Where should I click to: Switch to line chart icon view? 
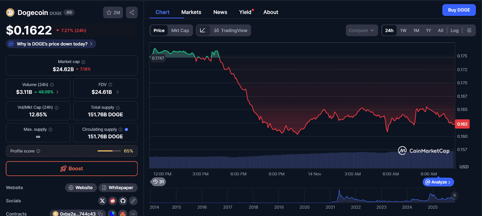tap(203, 30)
